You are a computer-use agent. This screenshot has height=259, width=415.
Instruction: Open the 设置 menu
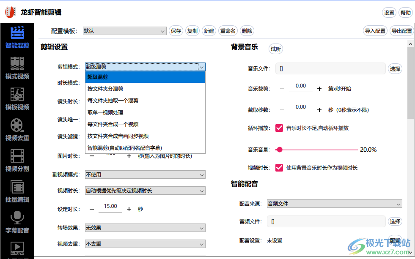[389, 13]
